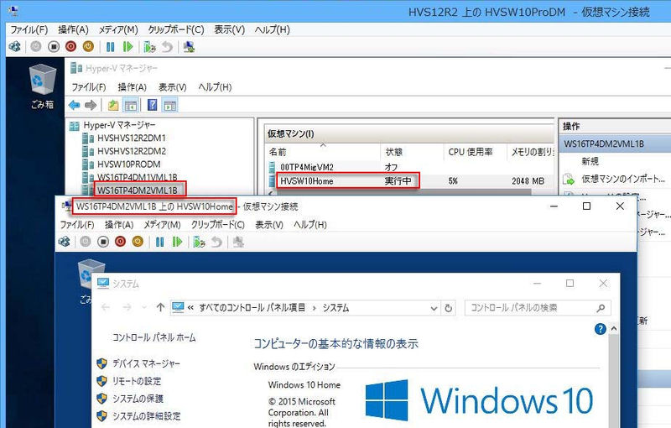This screenshot has width=671, height=428.
Task: Select HVSHVS12R2DM2 server in tree
Action: tap(124, 151)
